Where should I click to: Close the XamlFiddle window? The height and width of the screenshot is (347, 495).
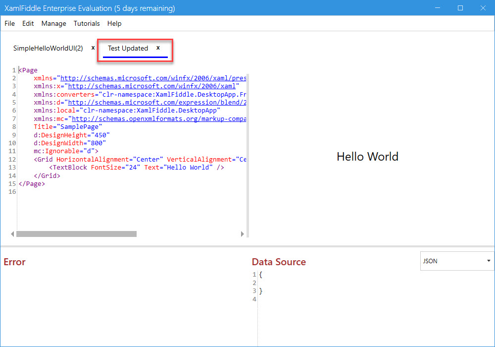(x=483, y=8)
